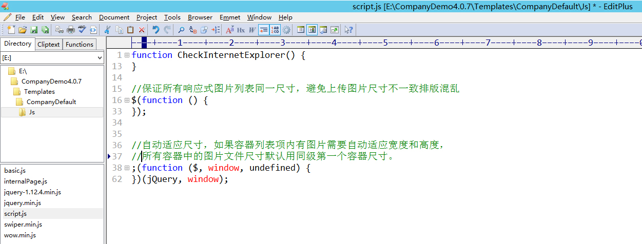Click the Find in Files icon
The height and width of the screenshot is (244, 642).
pos(204,30)
